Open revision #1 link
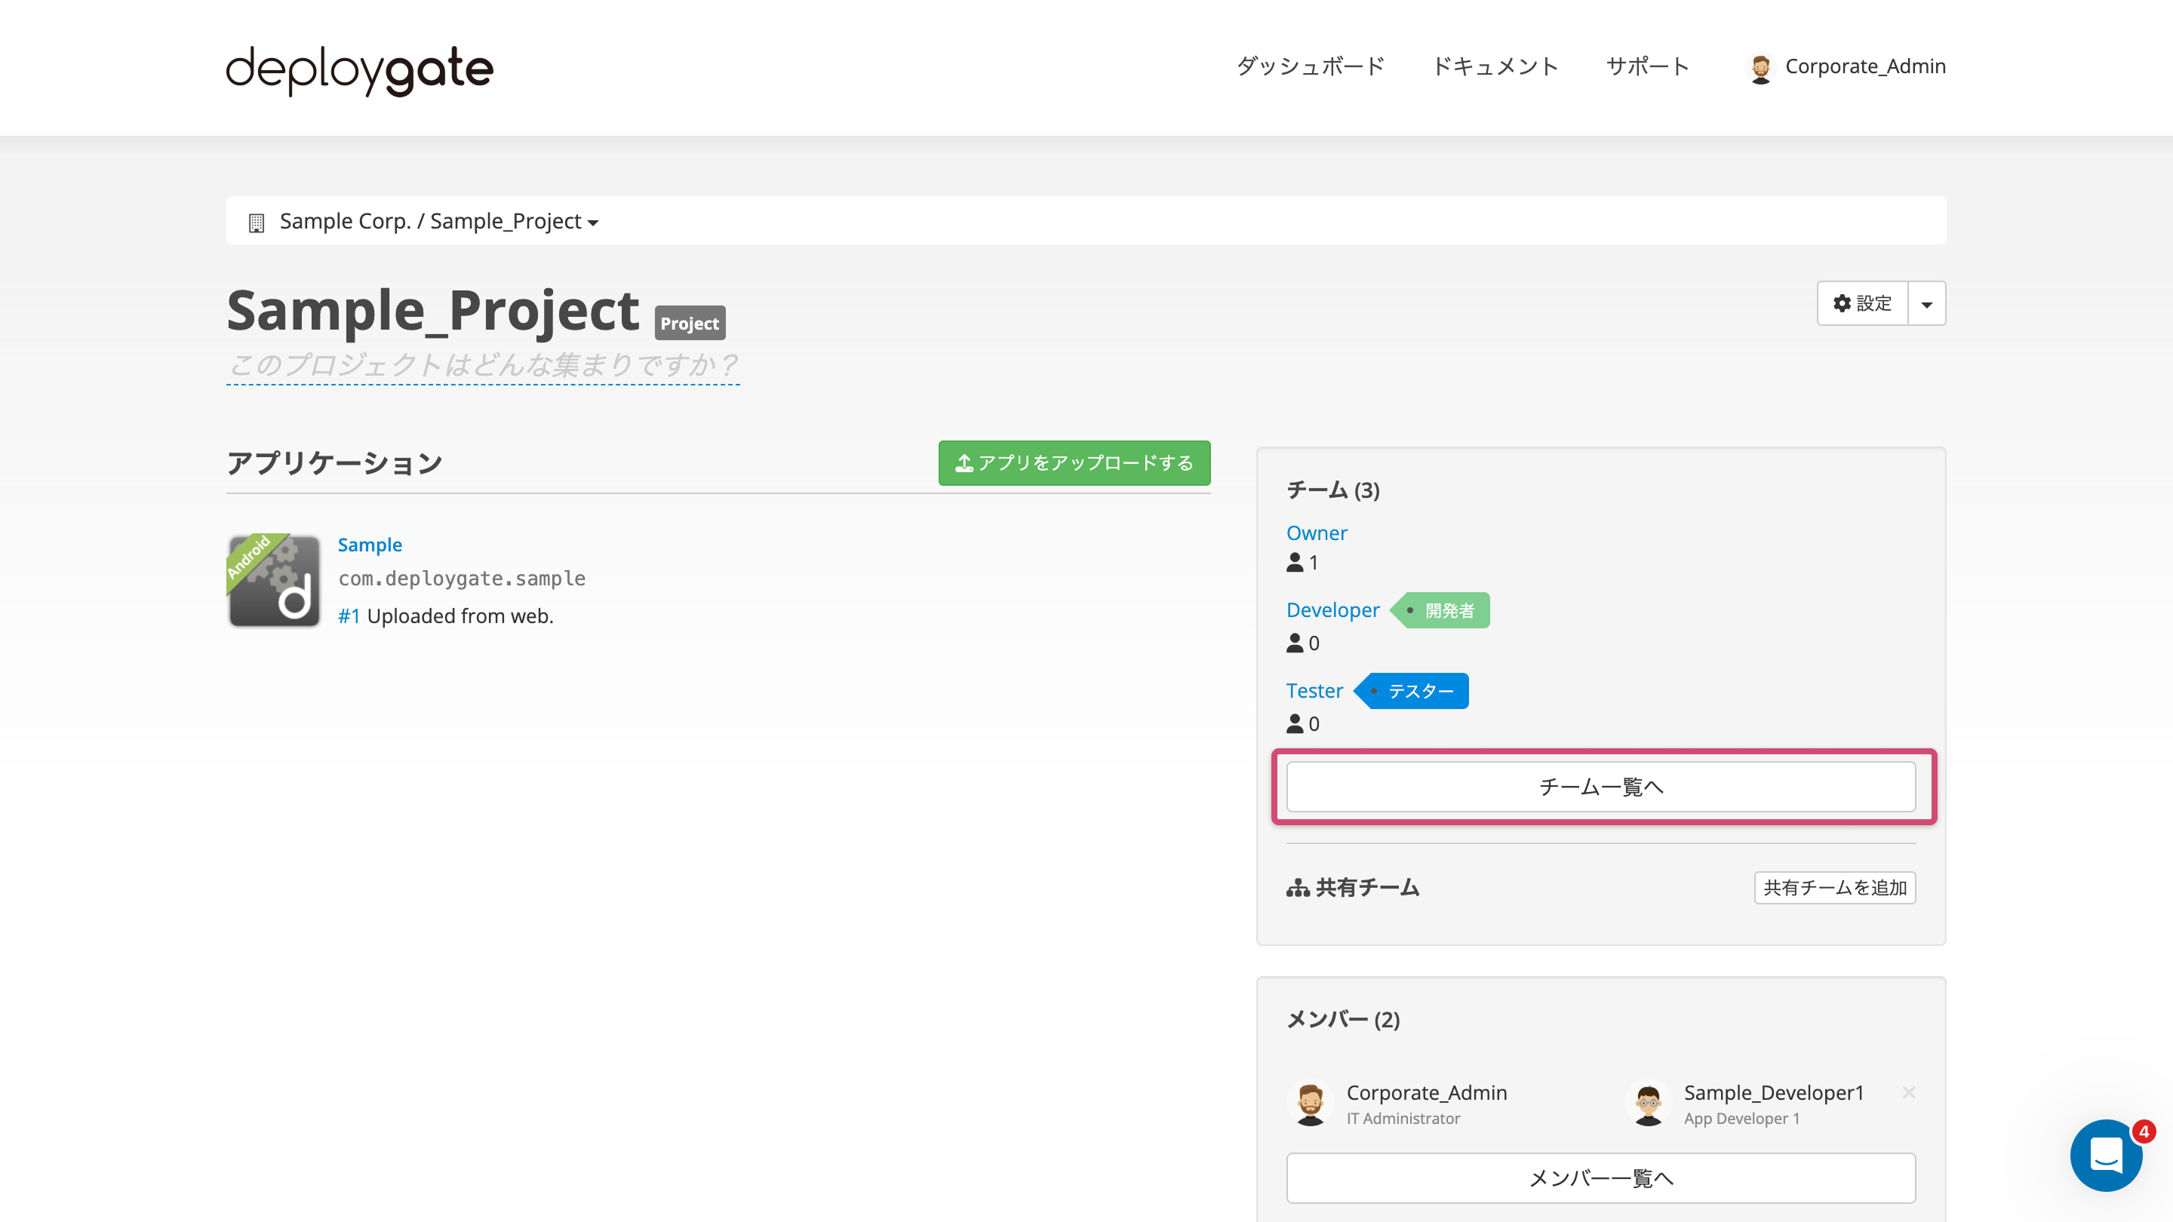 [349, 616]
